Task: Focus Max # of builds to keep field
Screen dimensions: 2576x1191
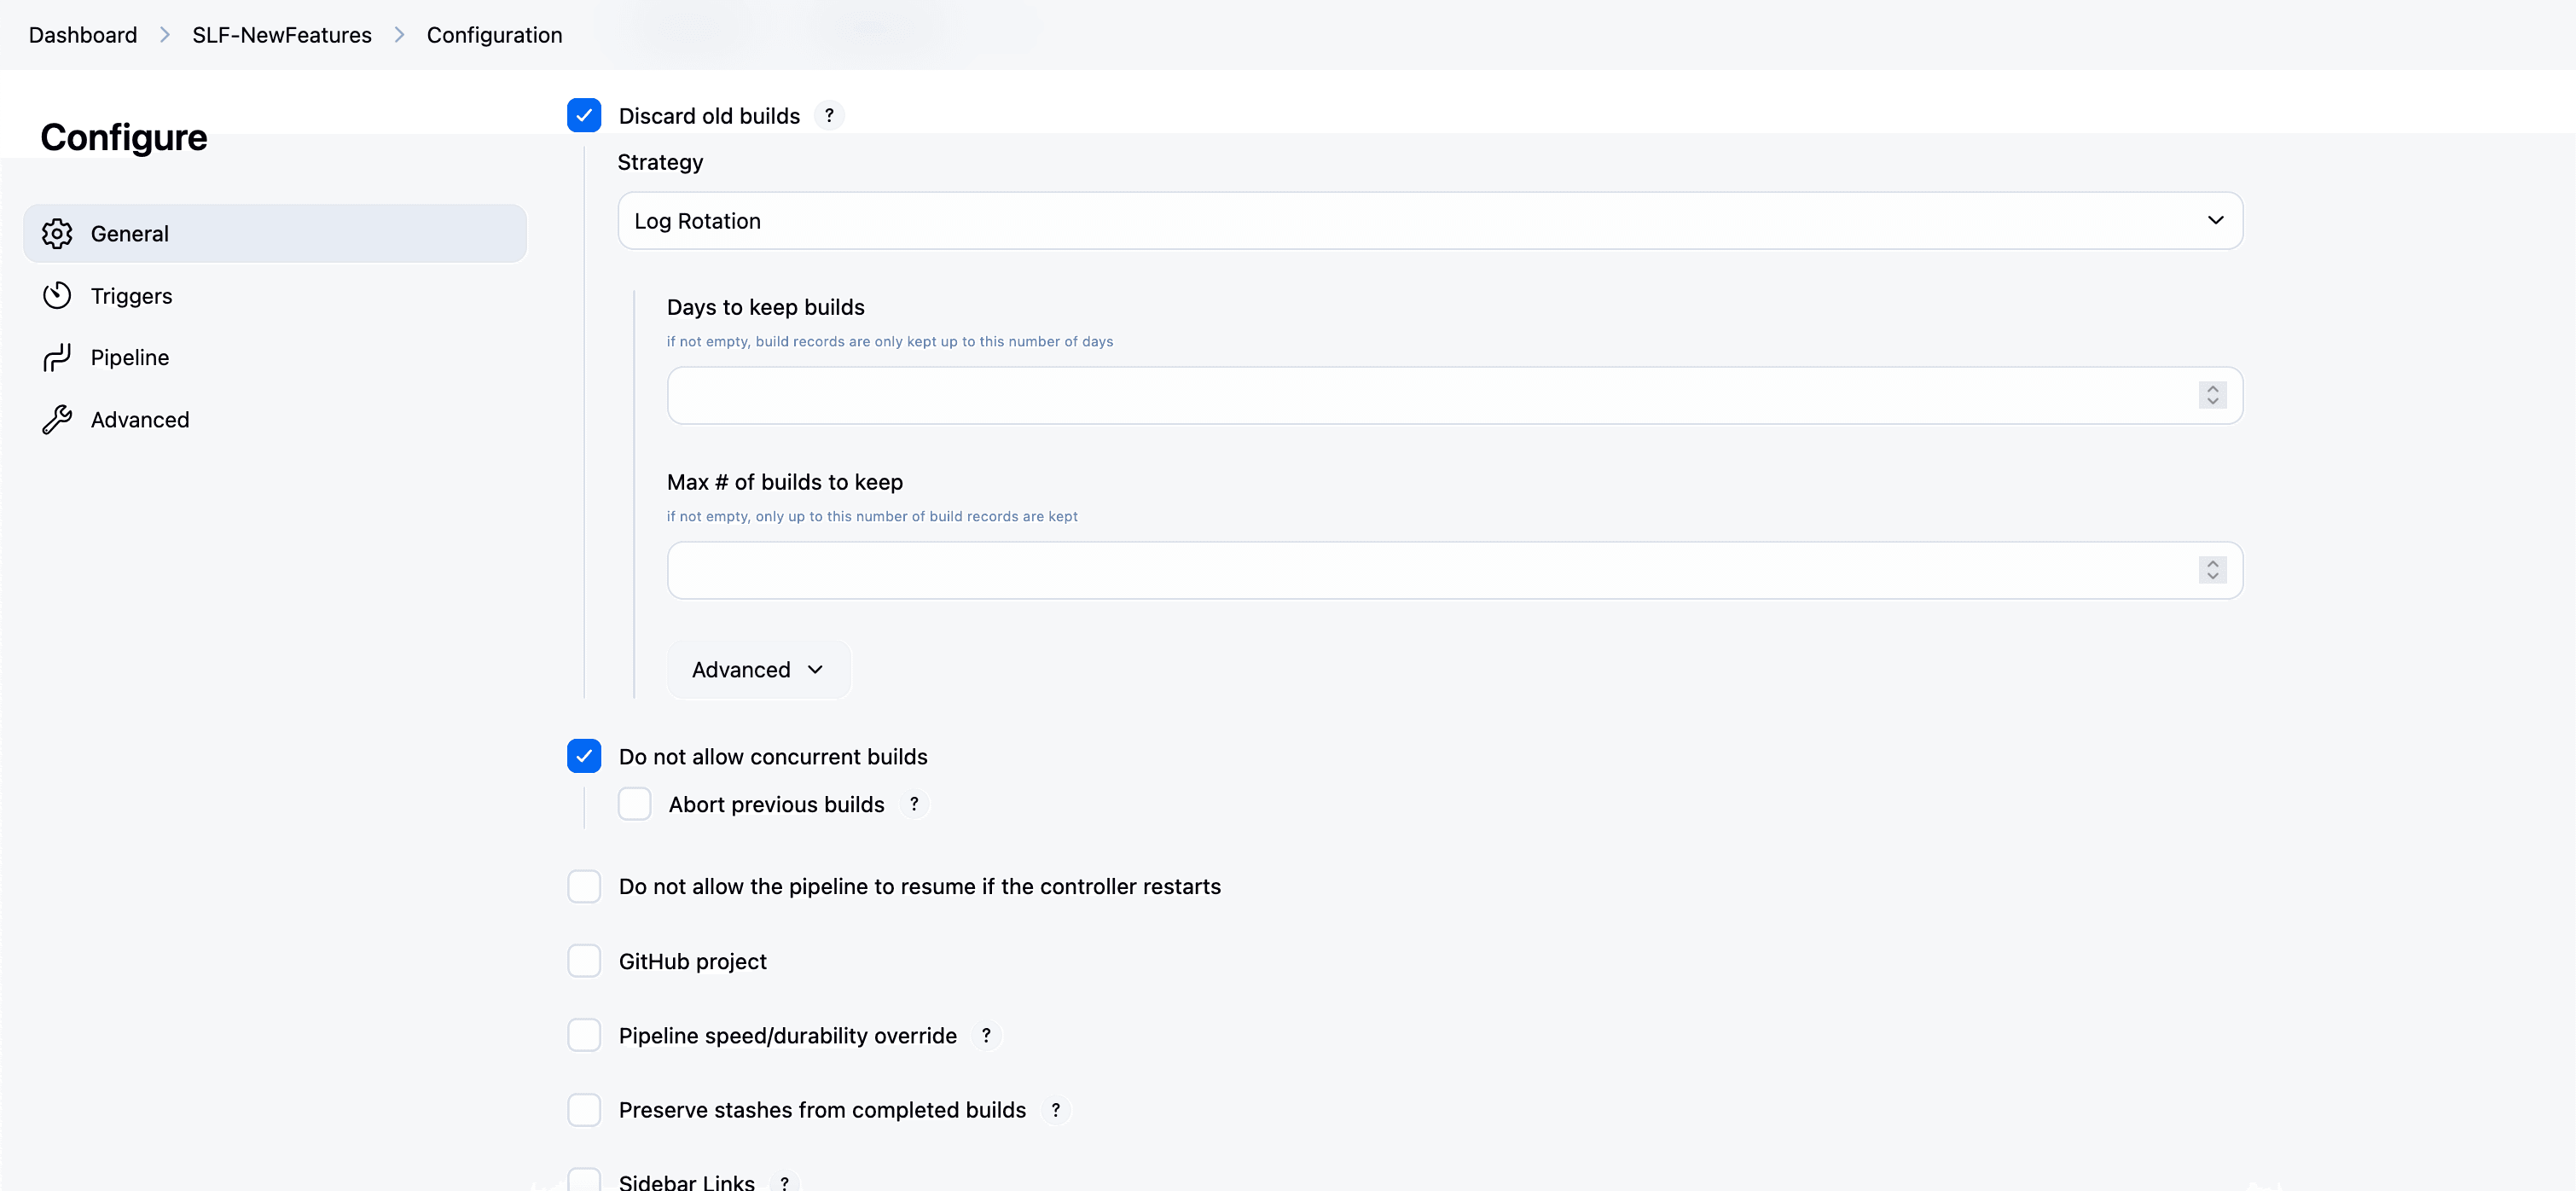Action: pyautogui.click(x=1430, y=571)
